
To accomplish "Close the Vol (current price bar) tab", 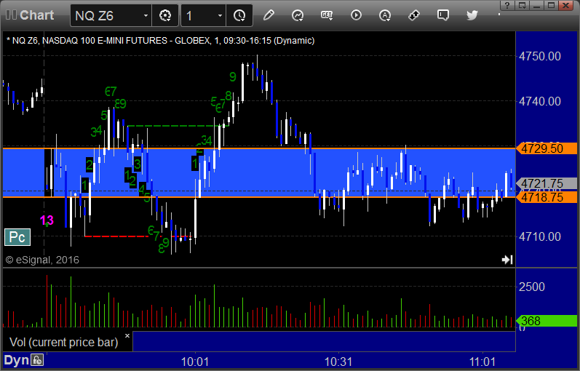I will pos(127,336).
